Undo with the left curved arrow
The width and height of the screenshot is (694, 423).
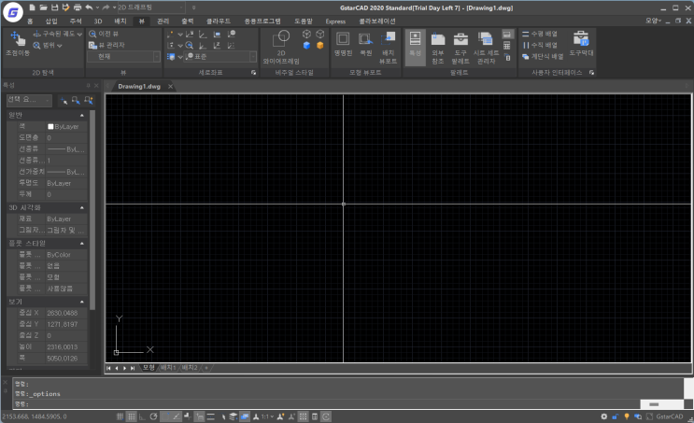[x=89, y=7]
